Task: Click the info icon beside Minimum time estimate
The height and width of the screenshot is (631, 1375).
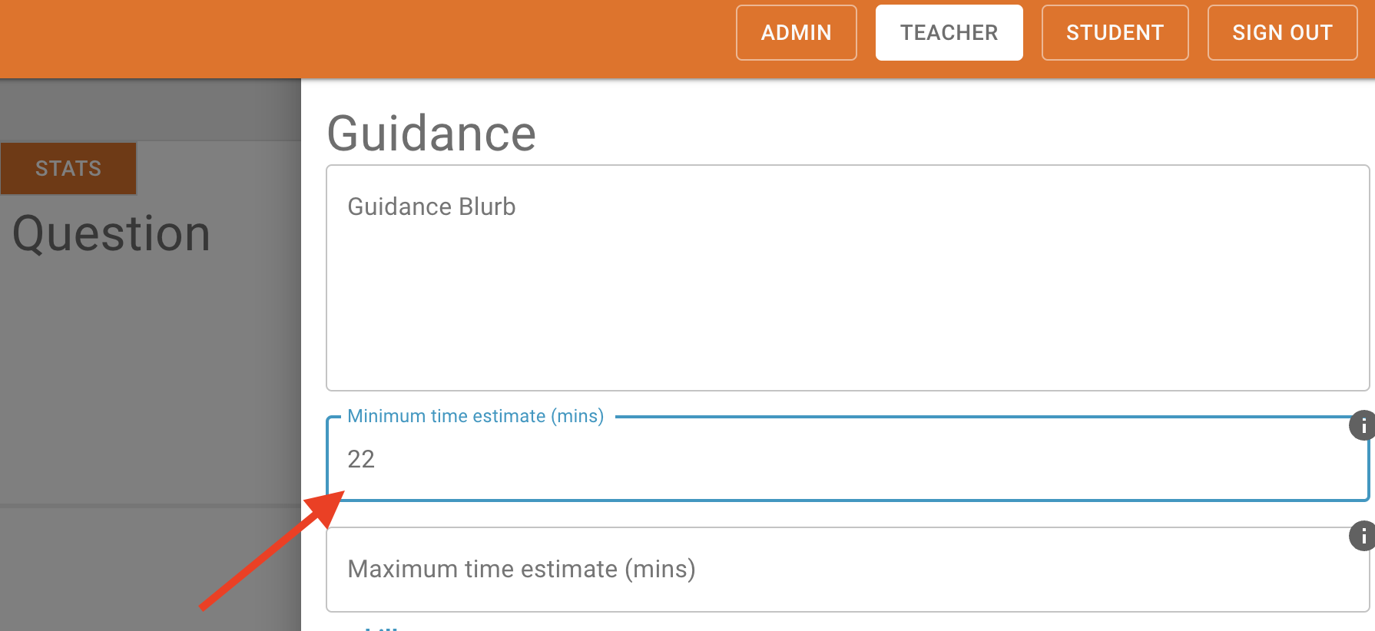Action: (1362, 426)
